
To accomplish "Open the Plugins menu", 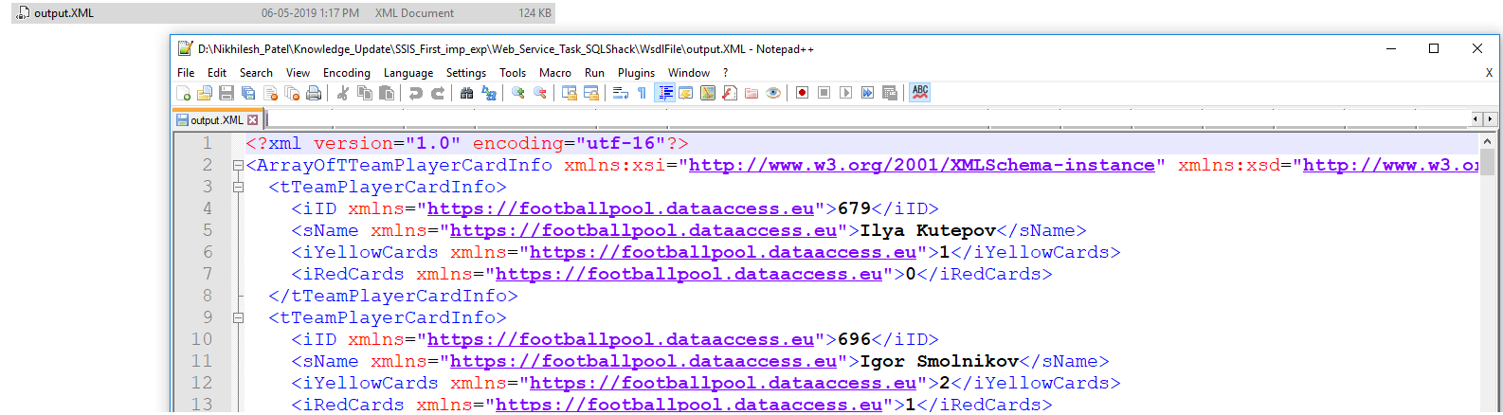I will (636, 73).
